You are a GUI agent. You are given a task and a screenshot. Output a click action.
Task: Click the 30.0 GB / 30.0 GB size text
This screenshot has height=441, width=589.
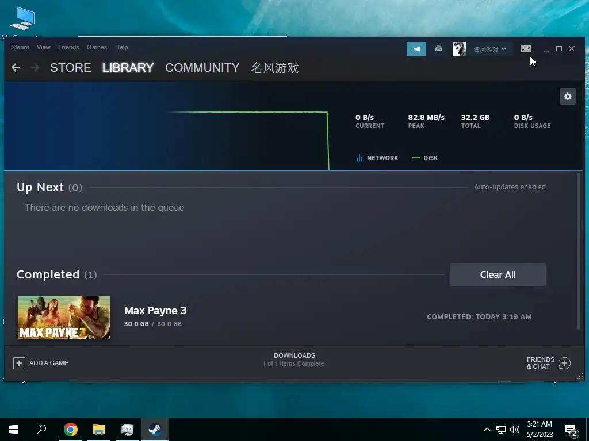(153, 324)
